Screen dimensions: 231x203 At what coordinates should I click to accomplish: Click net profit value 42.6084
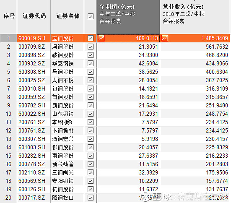click(x=148, y=63)
